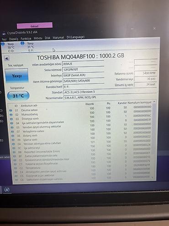The image size is (169, 226).
Task: Select the Məhsuldarlıq attribute name
Action: [29, 114]
